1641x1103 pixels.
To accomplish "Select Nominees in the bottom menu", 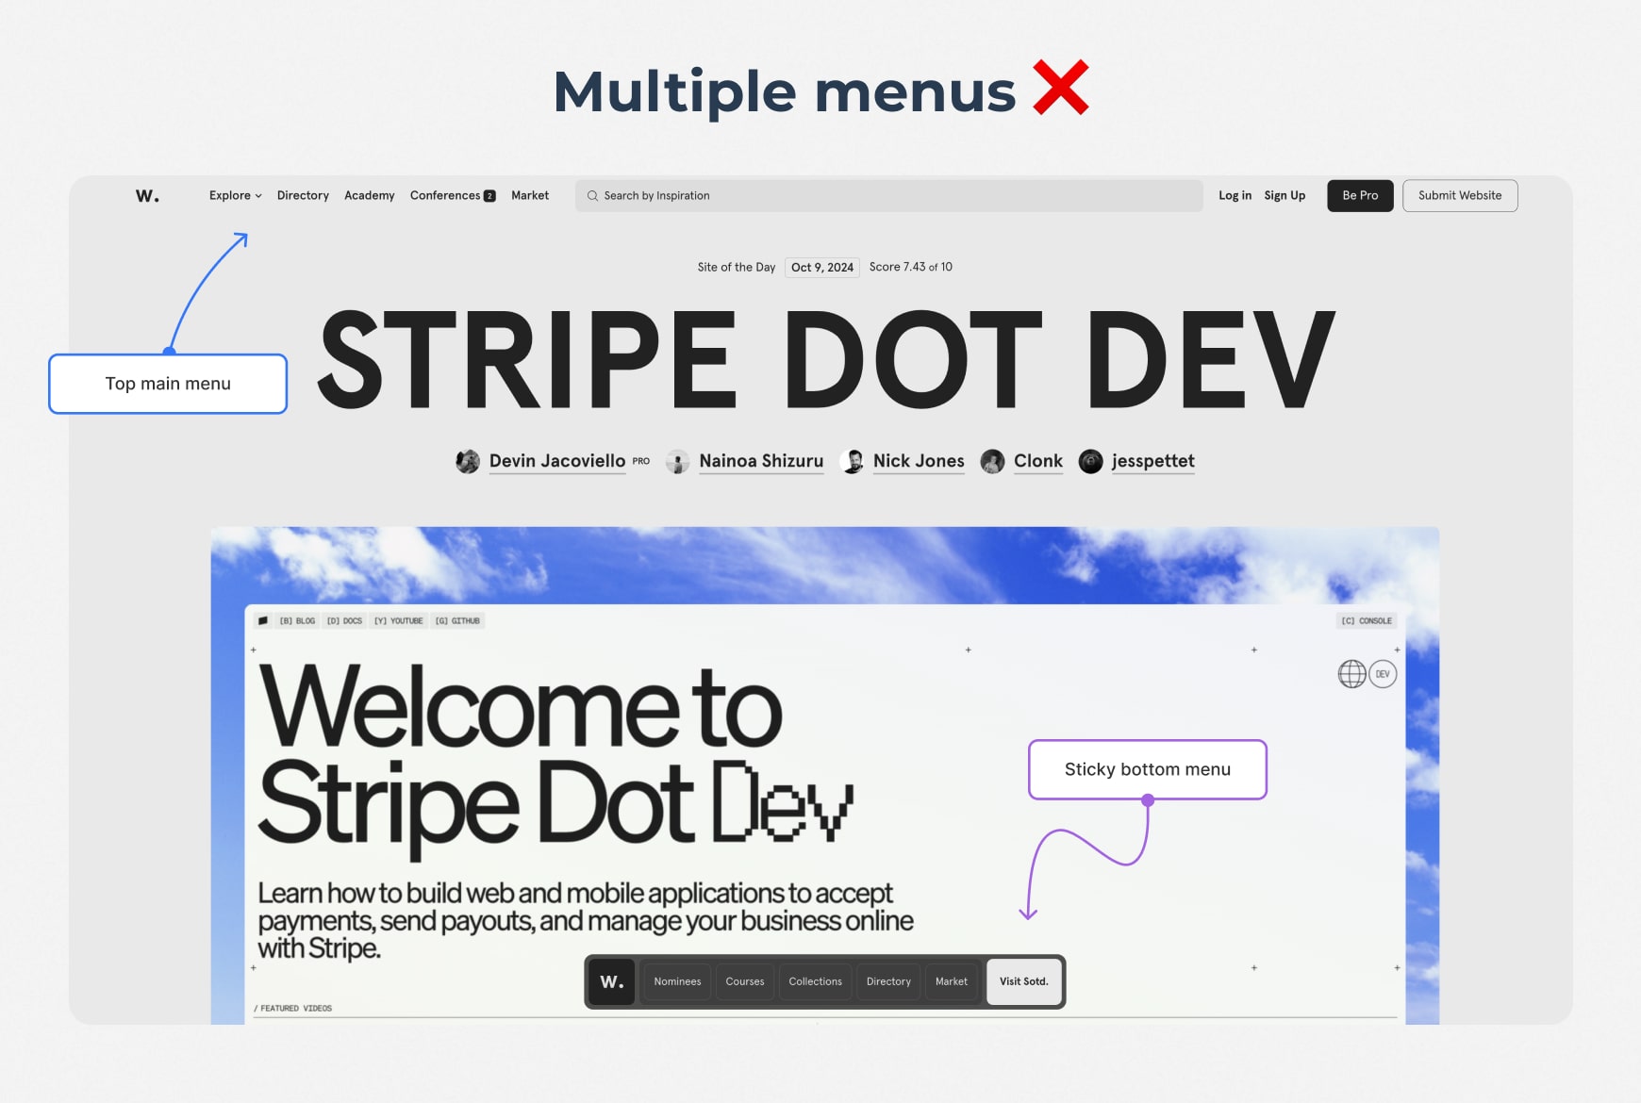I will coord(677,981).
